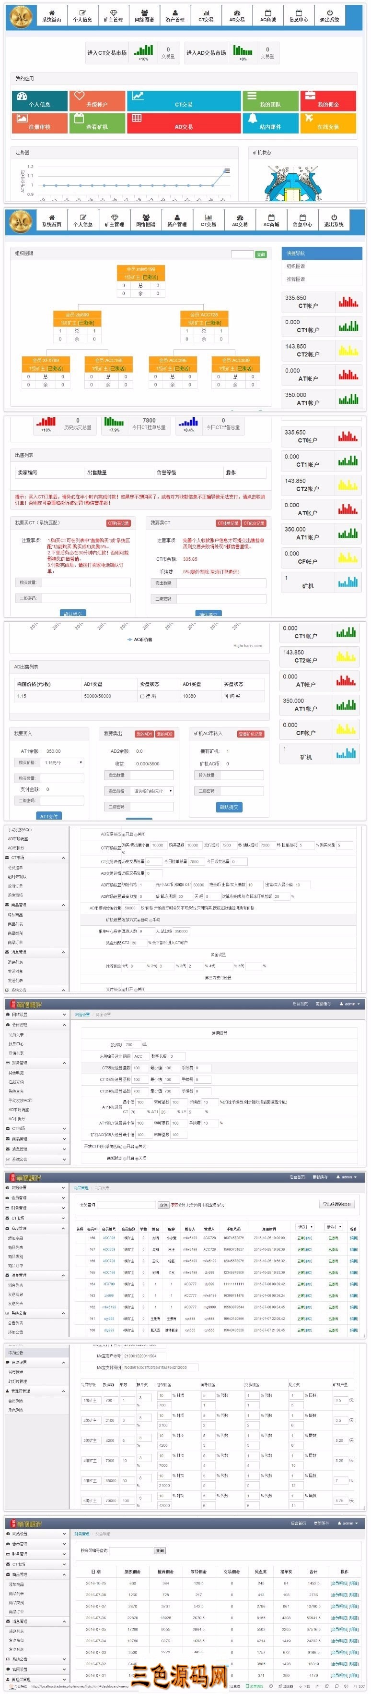This screenshot has width=371, height=1694.
Task: Click the miner machine image under 矿机状态
Action: [293, 183]
